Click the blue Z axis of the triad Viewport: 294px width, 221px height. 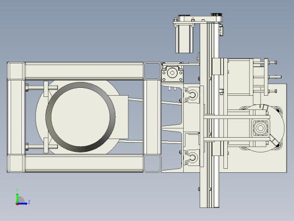[x=23, y=203]
